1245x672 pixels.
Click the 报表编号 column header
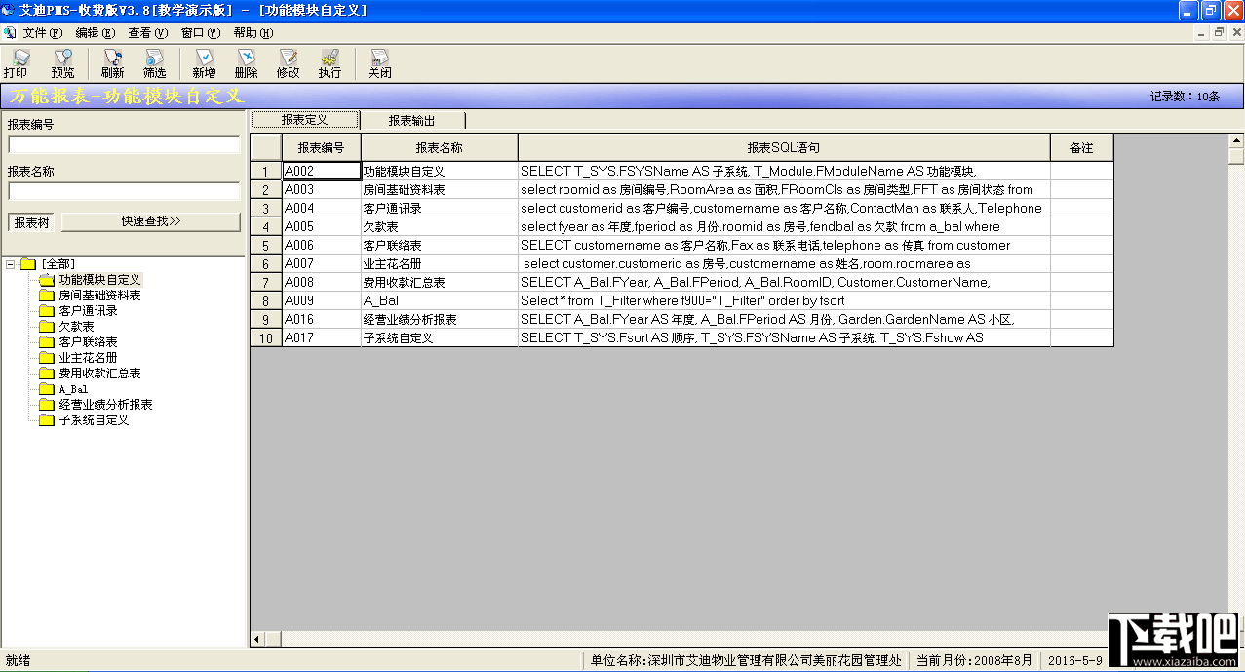(x=322, y=148)
